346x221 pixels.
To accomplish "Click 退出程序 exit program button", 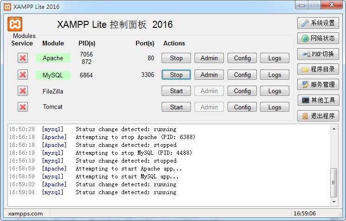I will coord(318,115).
